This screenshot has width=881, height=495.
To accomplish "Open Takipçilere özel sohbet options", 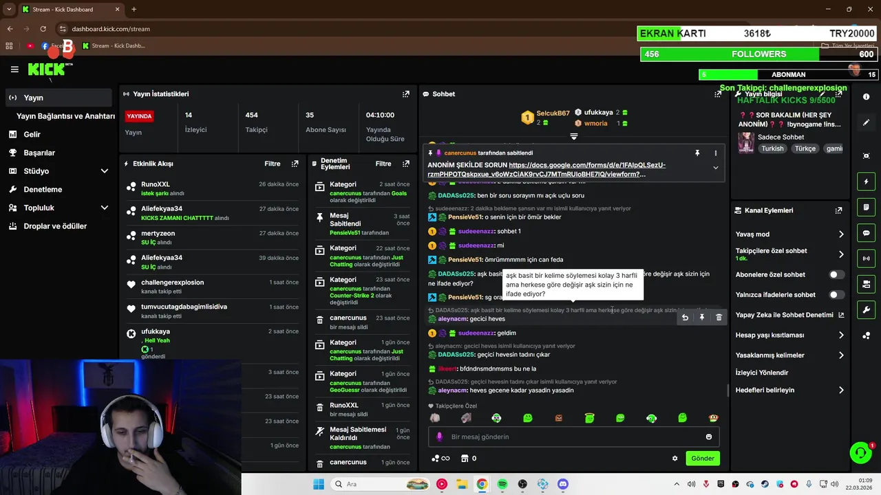I will pos(789,254).
